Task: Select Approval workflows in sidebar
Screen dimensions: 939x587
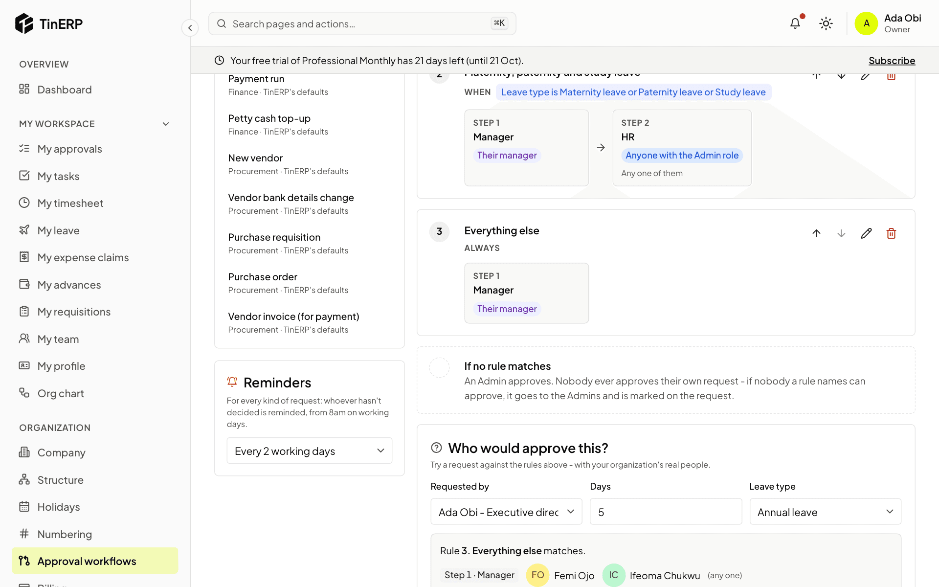Action: [x=95, y=561]
